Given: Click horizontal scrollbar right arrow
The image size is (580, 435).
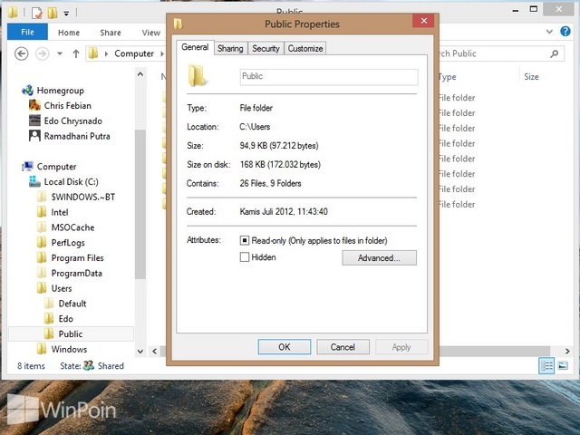Looking at the screenshot, I should pos(567,351).
